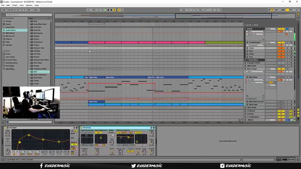
Task: Select the Plug-ins category in the browser
Action: coord(8,39)
